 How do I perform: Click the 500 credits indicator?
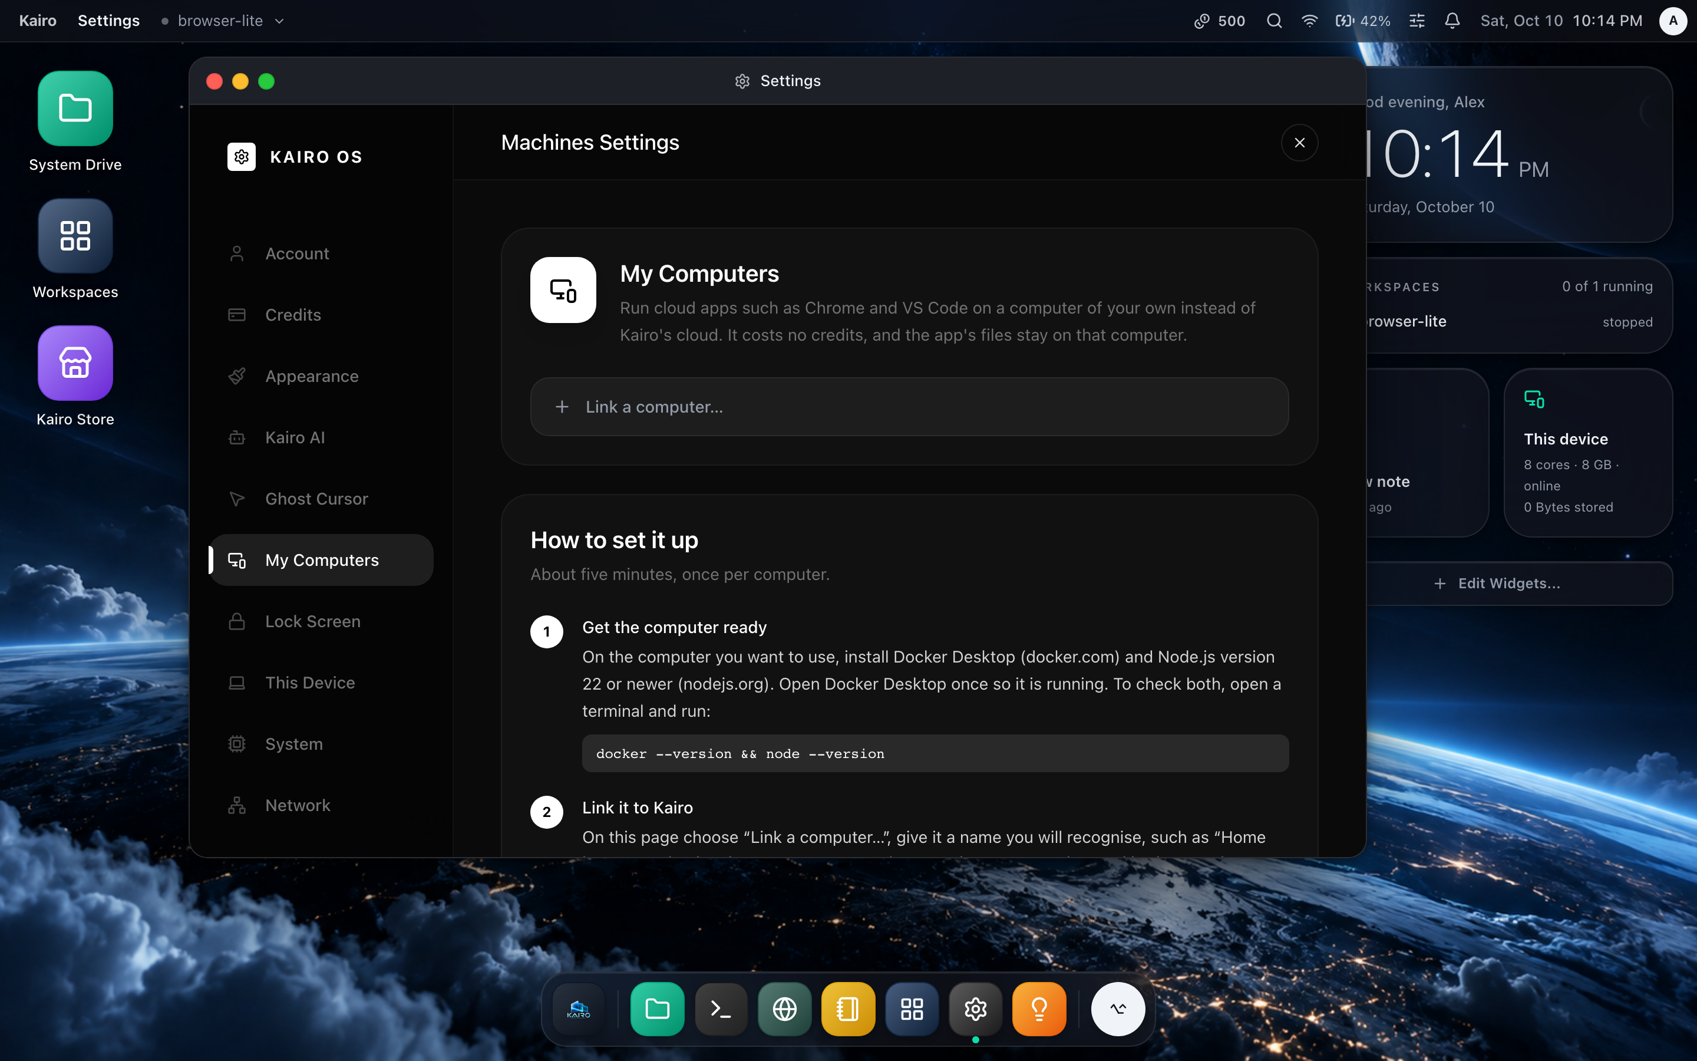click(x=1220, y=21)
